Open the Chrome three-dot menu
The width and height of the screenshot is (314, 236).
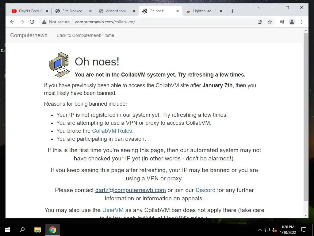tap(302, 22)
